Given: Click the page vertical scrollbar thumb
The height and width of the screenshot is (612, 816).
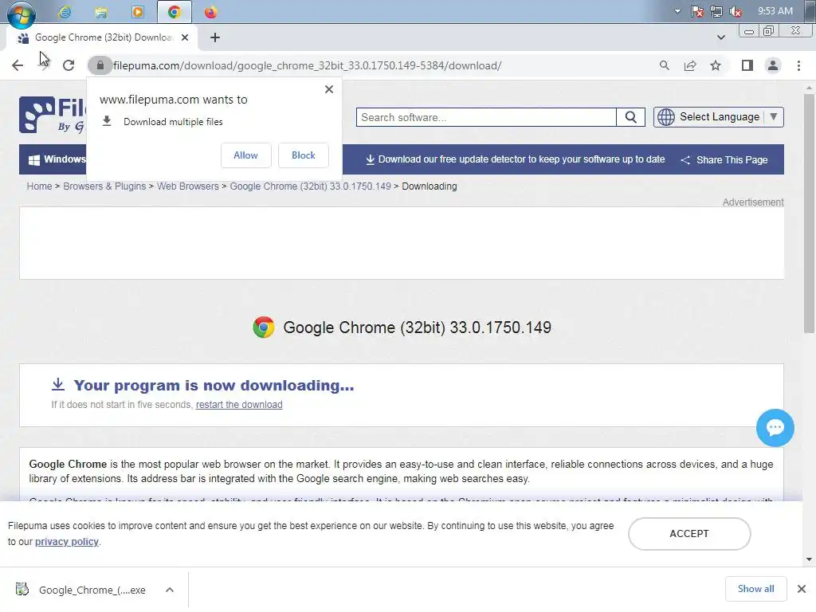Looking at the screenshot, I should pos(809,214).
